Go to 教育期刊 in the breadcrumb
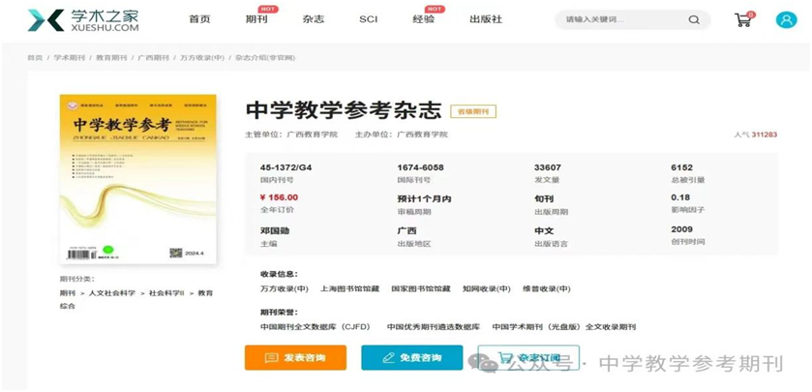Viewport: 812px width, 392px height. tap(111, 58)
